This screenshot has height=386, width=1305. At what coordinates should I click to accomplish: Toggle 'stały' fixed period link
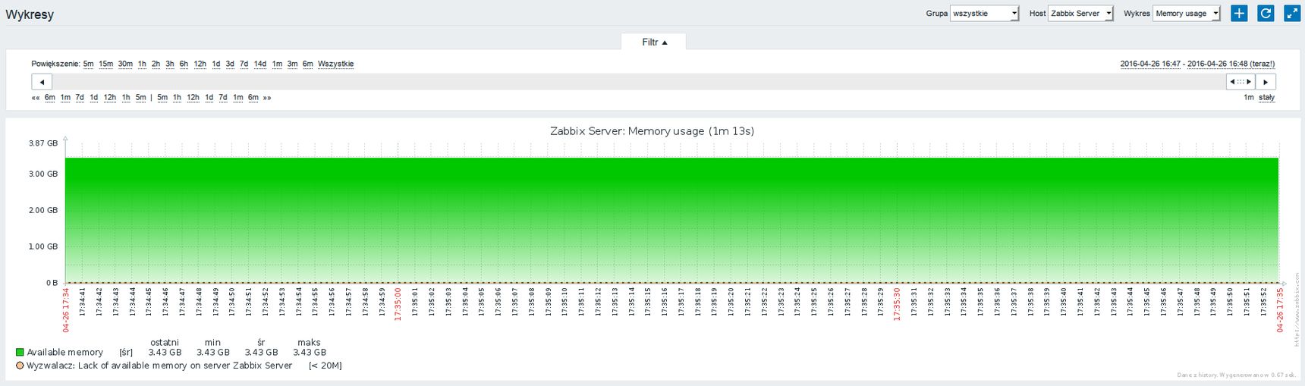(1266, 97)
